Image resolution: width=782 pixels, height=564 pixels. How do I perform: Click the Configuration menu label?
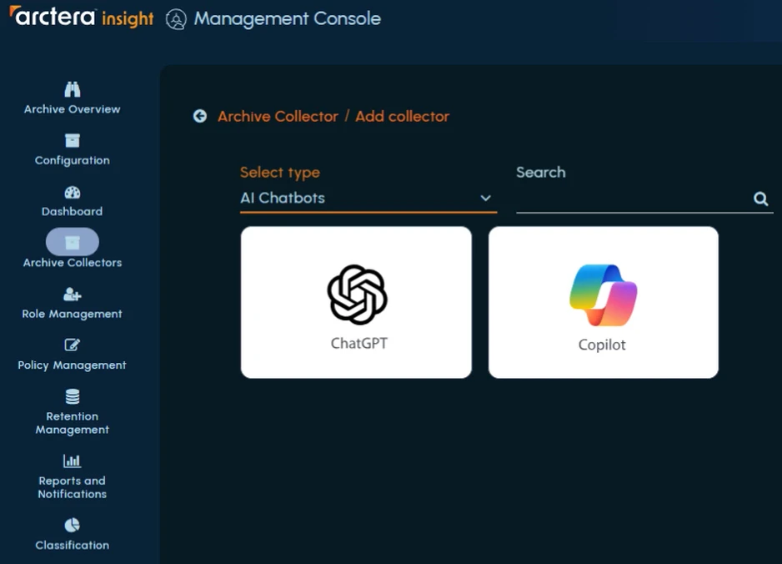pyautogui.click(x=73, y=161)
